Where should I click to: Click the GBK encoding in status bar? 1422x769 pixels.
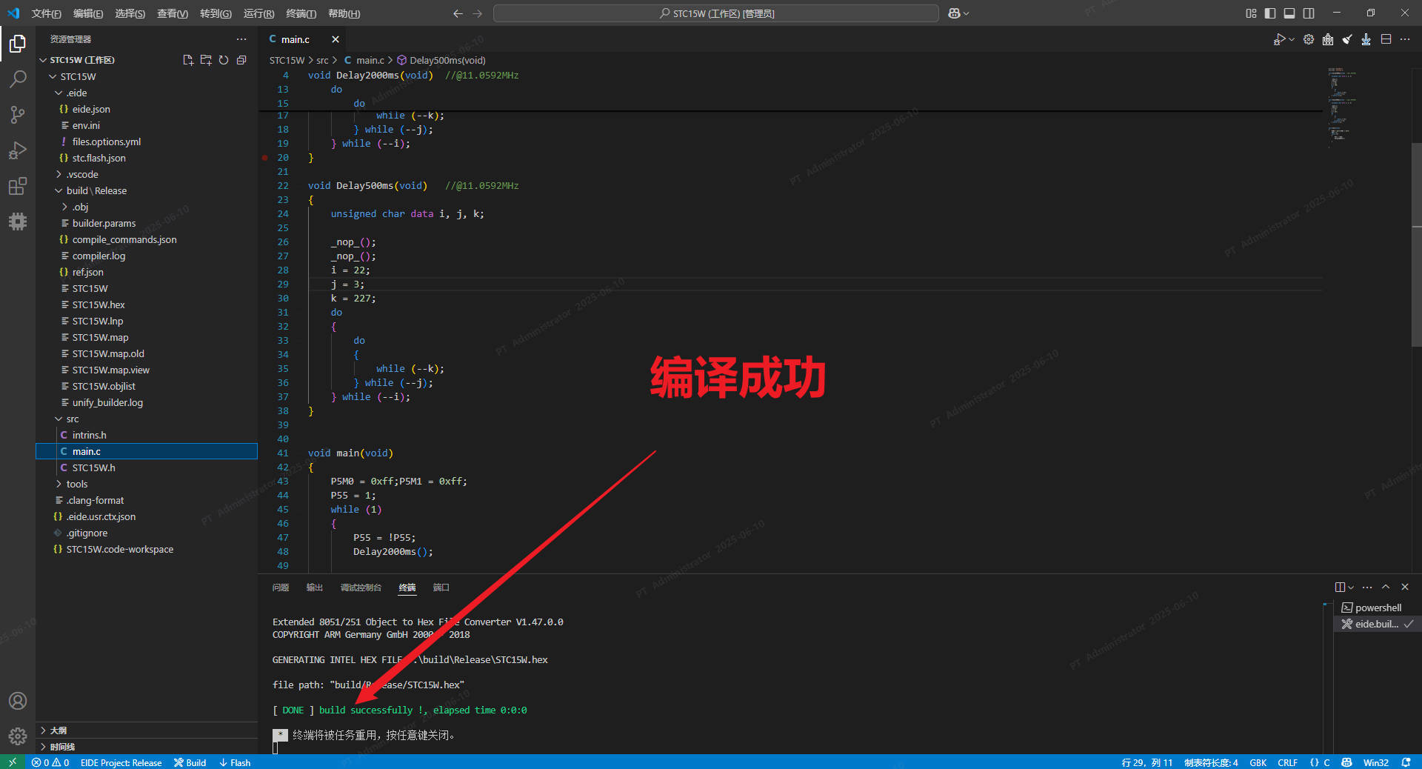point(1258,762)
